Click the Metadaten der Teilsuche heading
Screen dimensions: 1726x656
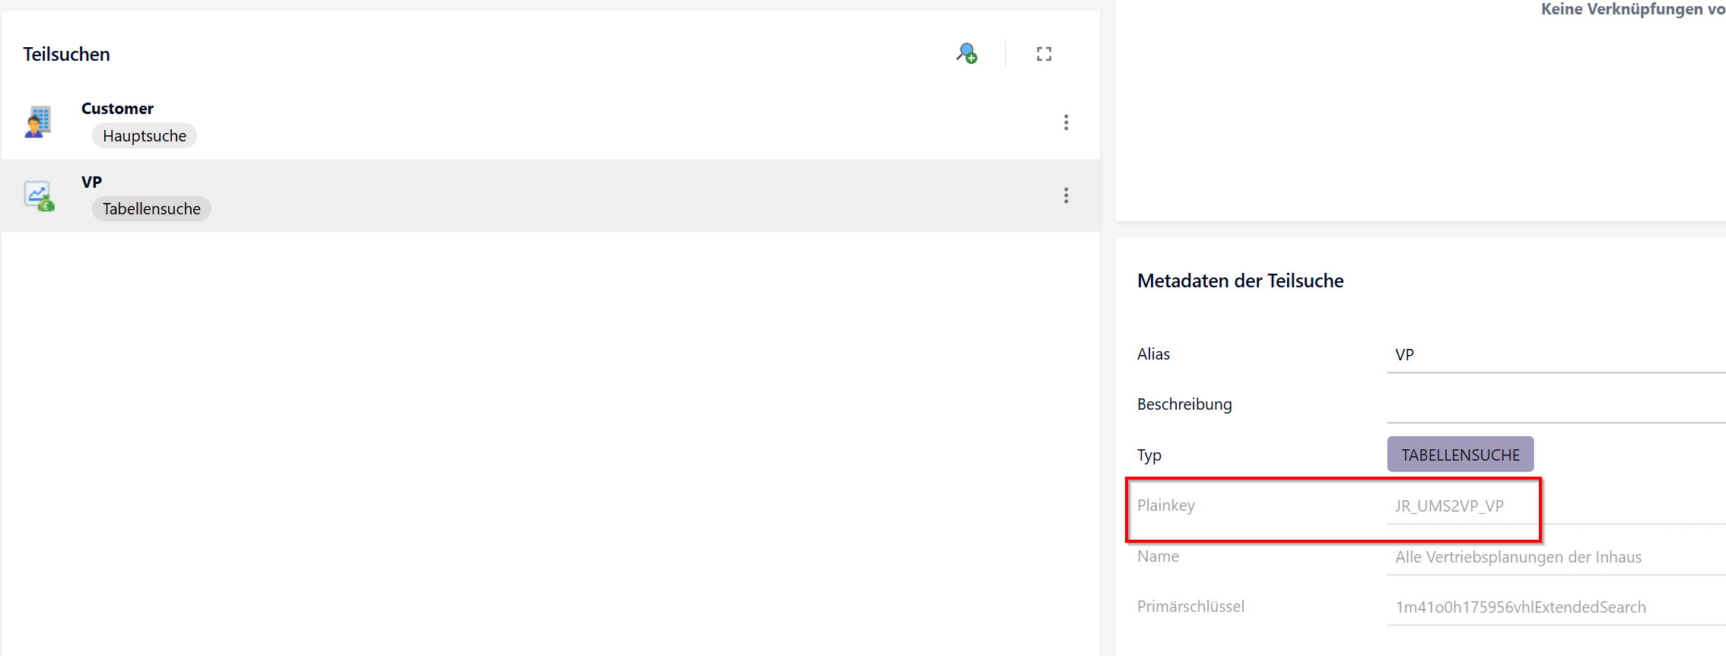pyautogui.click(x=1240, y=281)
